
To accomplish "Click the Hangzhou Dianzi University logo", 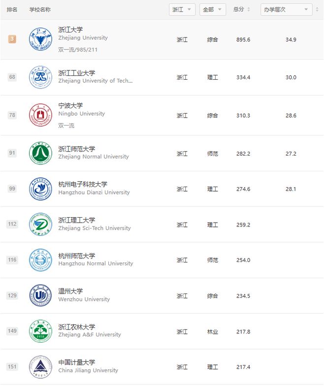I will click(x=40, y=189).
